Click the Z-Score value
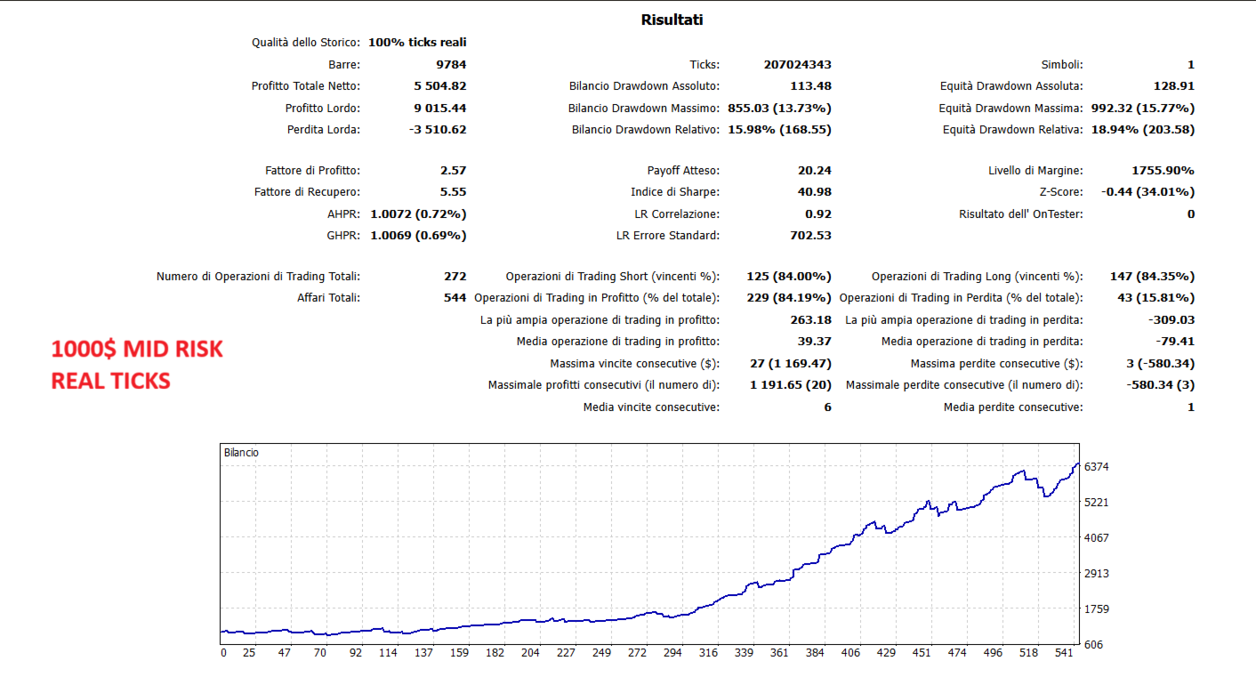 (x=1147, y=192)
